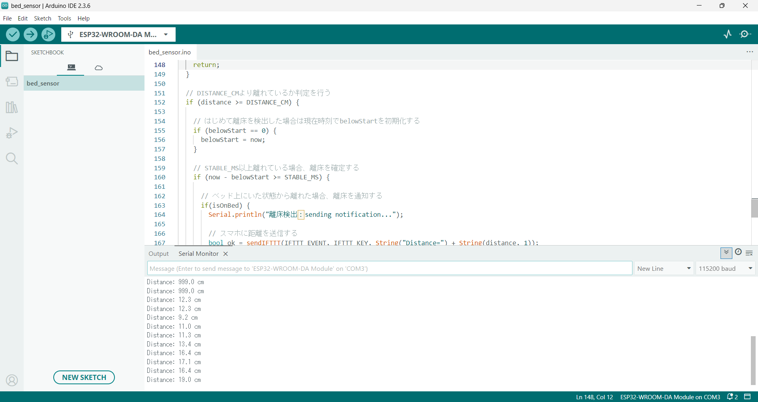Open the Debug panel sidebar icon

pyautogui.click(x=12, y=133)
